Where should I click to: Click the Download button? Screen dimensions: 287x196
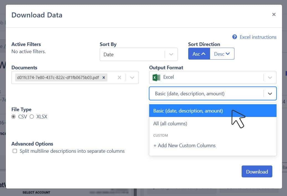point(257,171)
